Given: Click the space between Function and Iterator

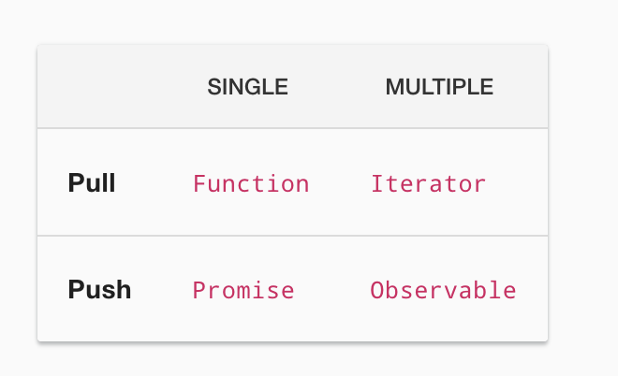Looking at the screenshot, I should pyautogui.click(x=339, y=183).
